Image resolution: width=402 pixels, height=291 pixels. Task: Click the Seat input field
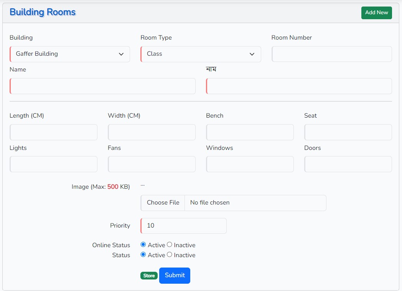348,132
